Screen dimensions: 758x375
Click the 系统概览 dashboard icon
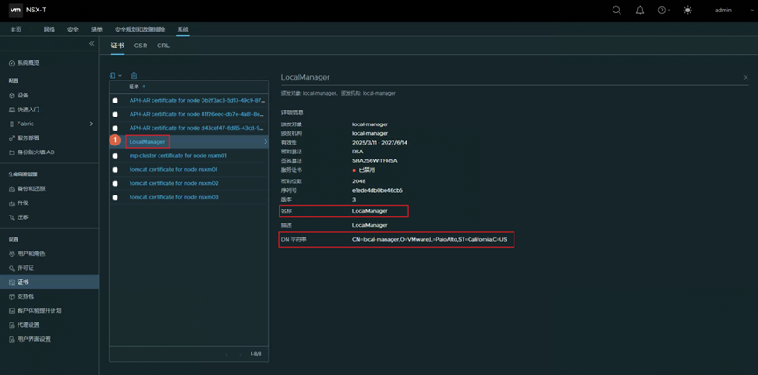pos(12,63)
